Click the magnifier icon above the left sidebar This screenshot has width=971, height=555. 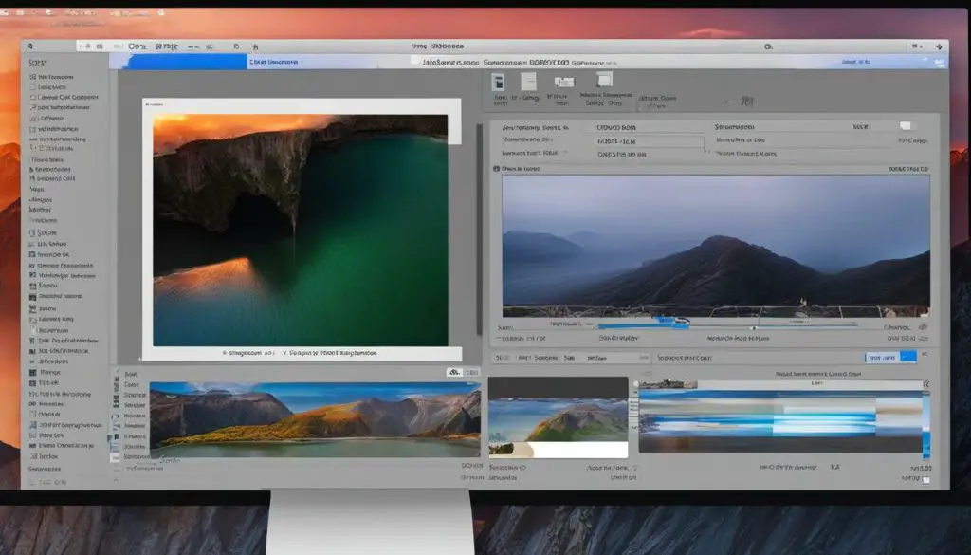click(30, 46)
